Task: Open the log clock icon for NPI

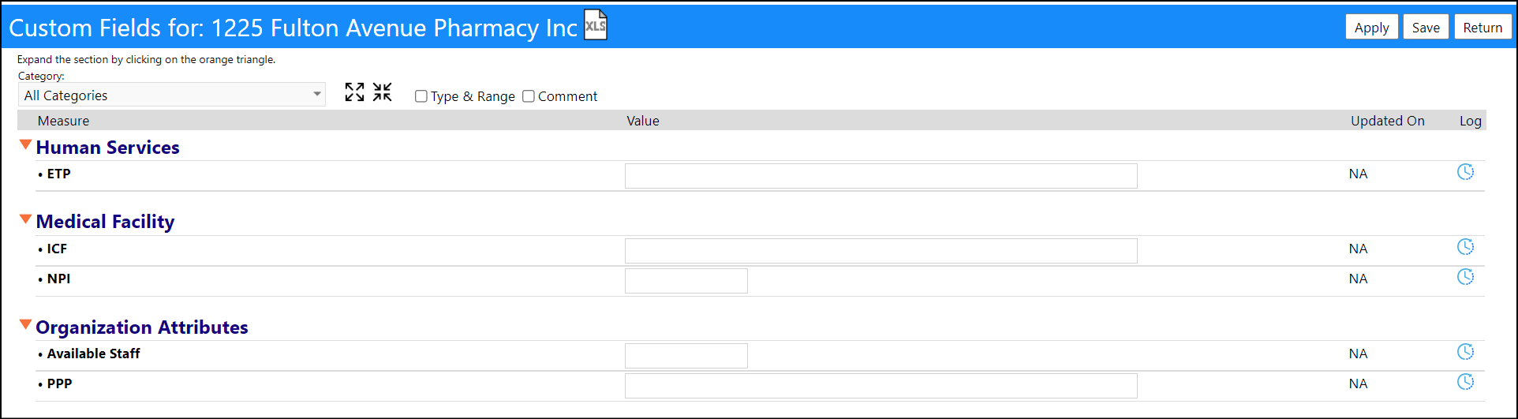Action: pyautogui.click(x=1465, y=277)
